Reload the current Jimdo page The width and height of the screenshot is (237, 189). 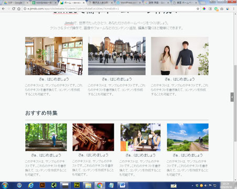click(14, 8)
